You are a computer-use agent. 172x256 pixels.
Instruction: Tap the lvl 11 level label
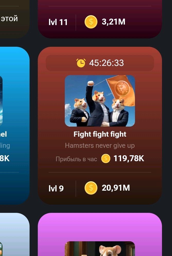(x=58, y=22)
